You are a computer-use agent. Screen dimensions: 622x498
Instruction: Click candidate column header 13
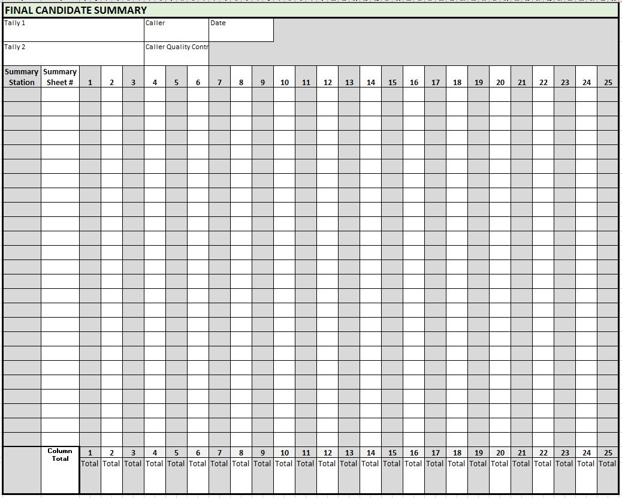pyautogui.click(x=349, y=82)
